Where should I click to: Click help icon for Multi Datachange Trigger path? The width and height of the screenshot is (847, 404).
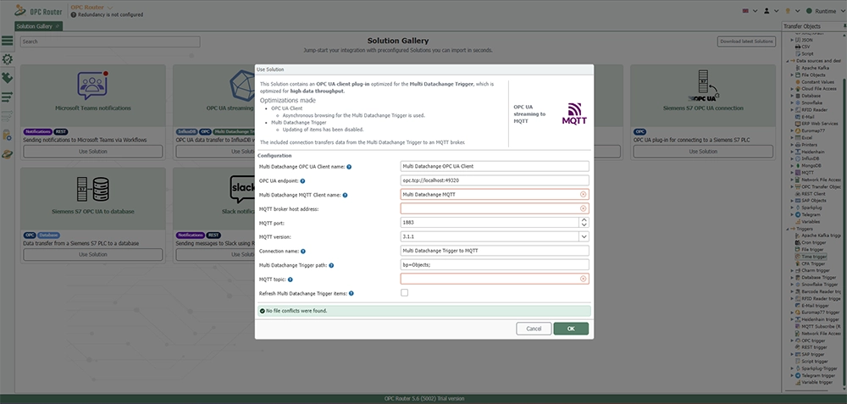[331, 265]
